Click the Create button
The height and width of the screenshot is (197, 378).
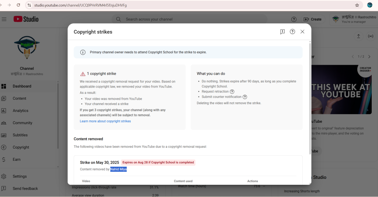tap(312, 19)
